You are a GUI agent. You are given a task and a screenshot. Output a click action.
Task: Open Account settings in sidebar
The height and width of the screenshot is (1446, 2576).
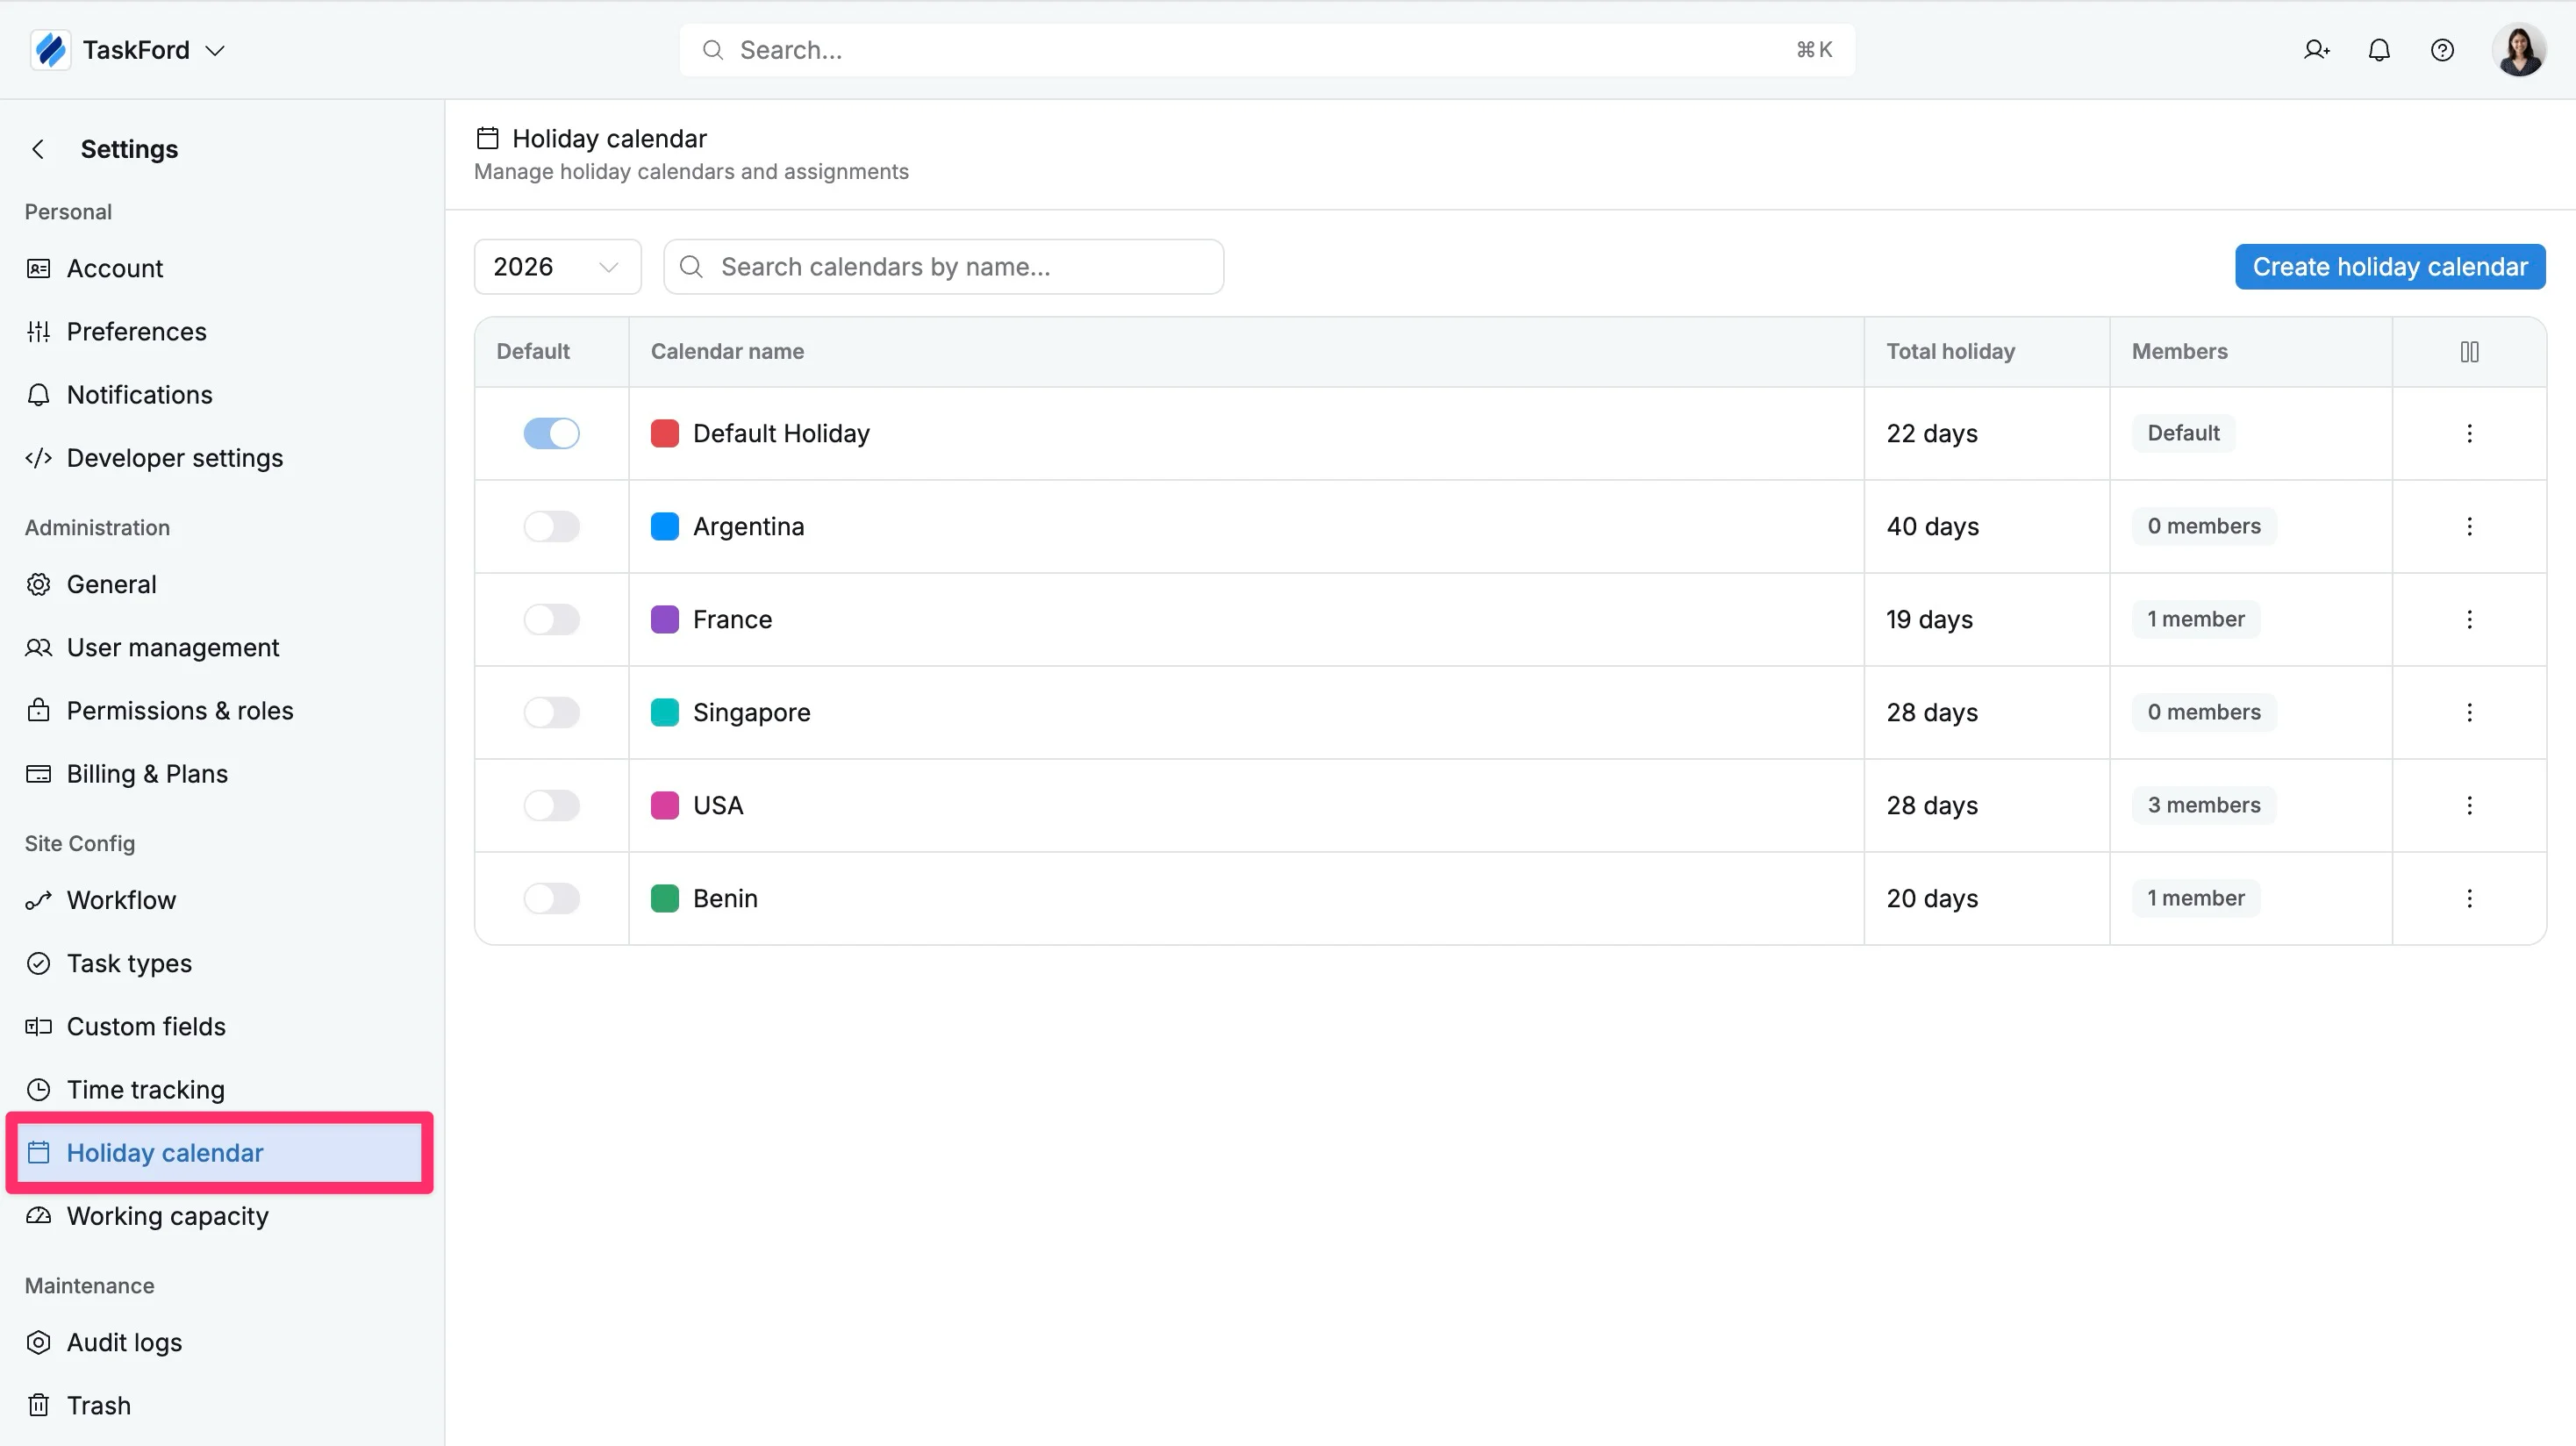coord(219,268)
